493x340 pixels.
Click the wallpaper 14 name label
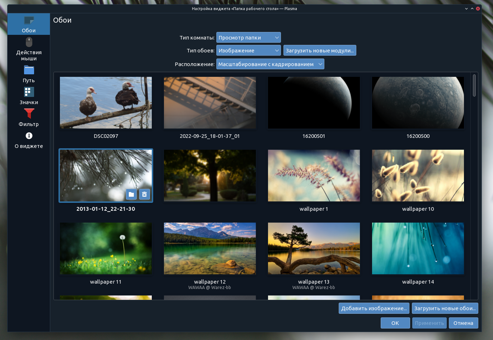pos(418,282)
